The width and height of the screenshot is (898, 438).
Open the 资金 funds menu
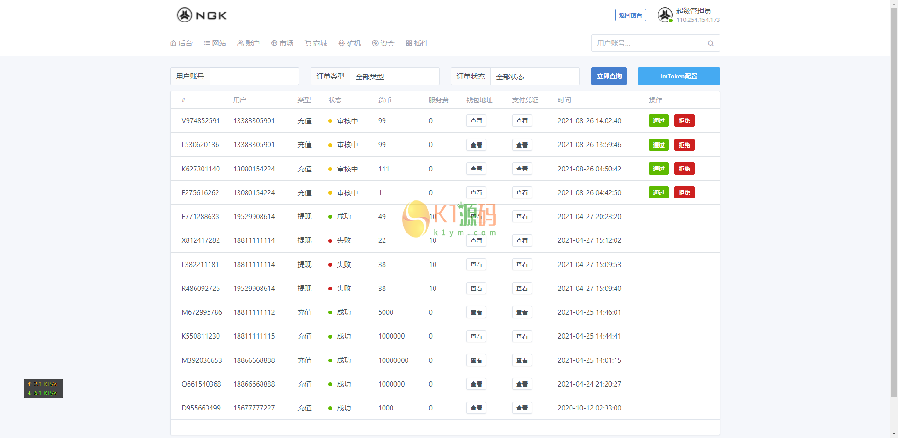pos(384,43)
